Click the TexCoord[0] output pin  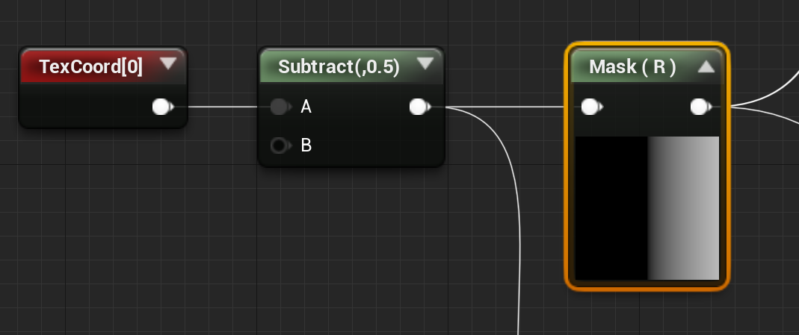[162, 107]
